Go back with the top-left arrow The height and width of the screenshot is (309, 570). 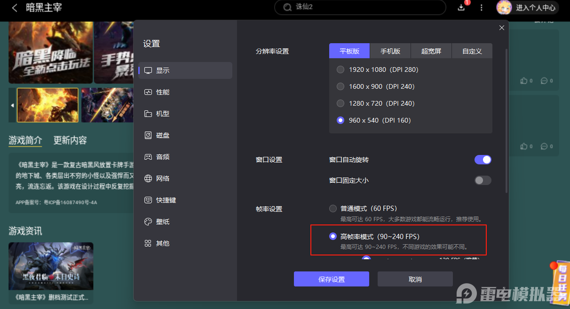15,8
